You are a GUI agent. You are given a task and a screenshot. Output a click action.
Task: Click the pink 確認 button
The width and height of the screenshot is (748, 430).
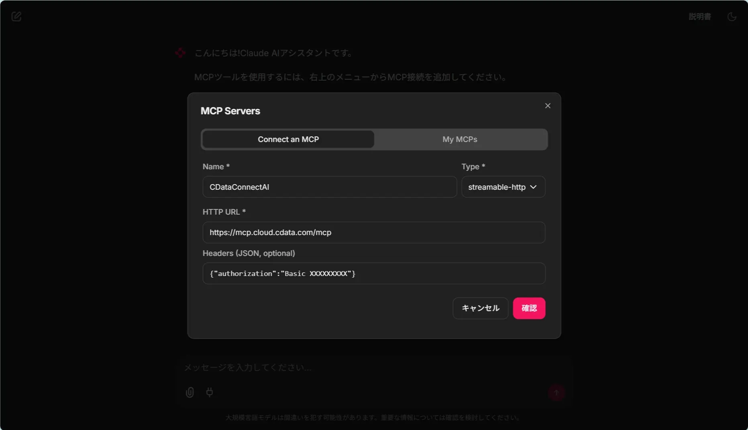click(529, 308)
